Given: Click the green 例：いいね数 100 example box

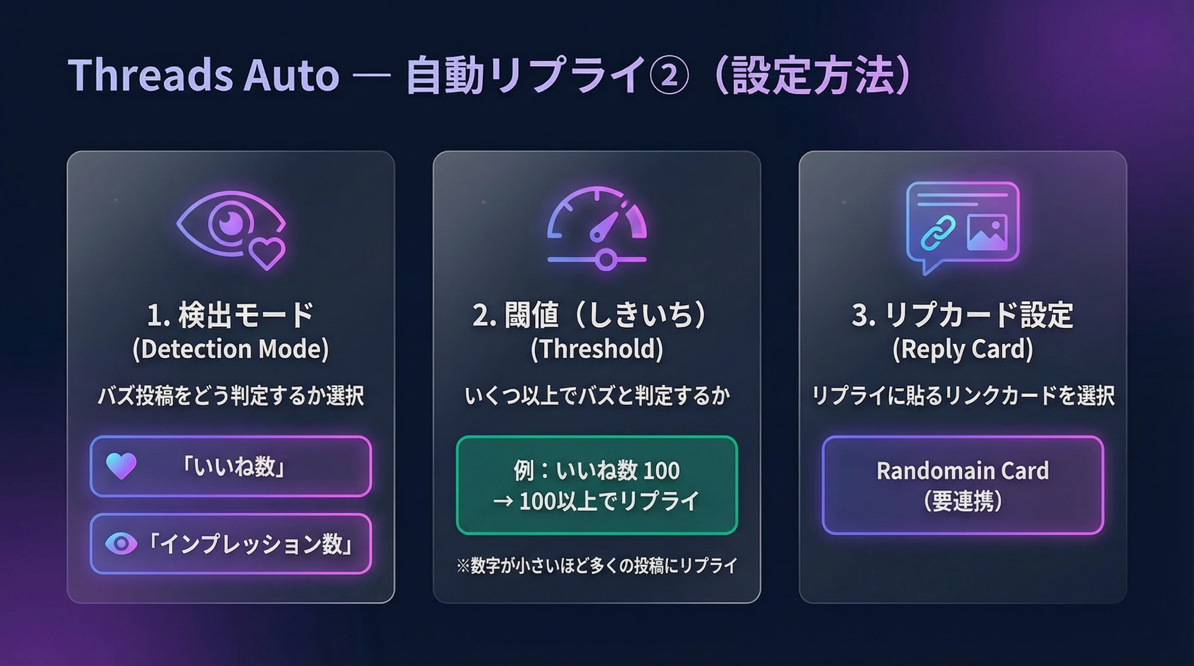Looking at the screenshot, I should [597, 485].
